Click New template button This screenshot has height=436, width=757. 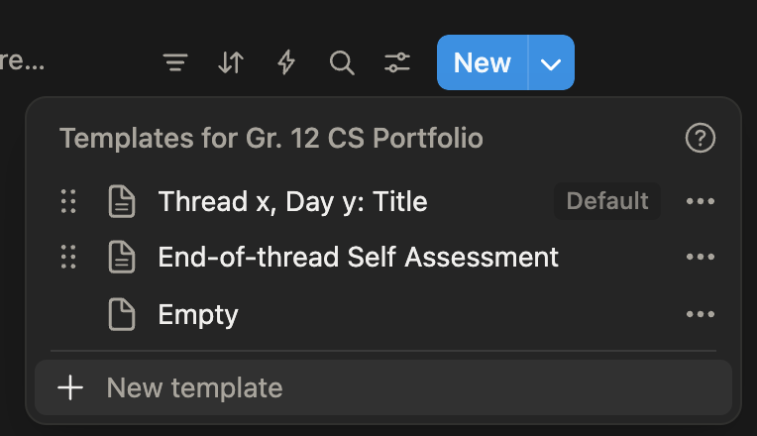pos(194,387)
